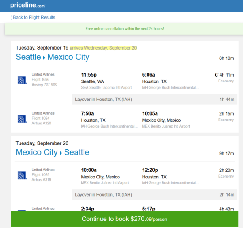This screenshot has width=243, height=228.
Task: Click the highlighted arrives Wednesday, September 20 note
Action: pyautogui.click(x=103, y=48)
